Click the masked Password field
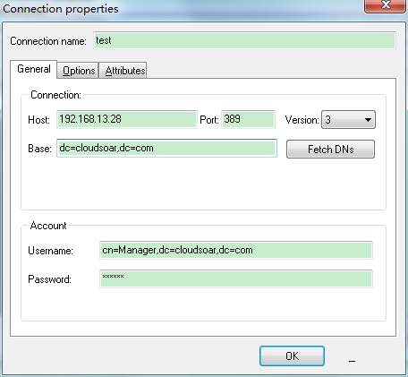 coord(236,278)
